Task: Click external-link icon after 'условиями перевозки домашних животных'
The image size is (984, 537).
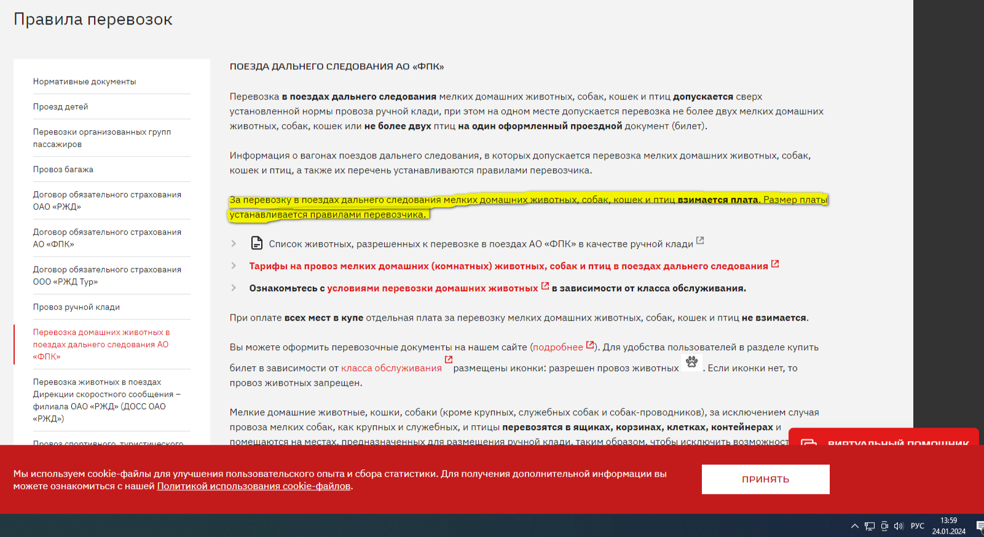Action: click(x=545, y=286)
